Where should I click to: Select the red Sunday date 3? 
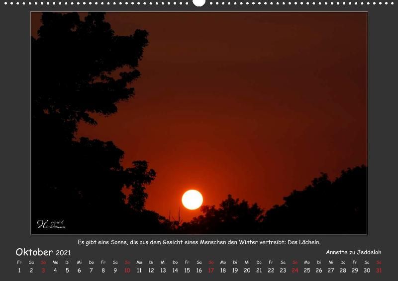[43, 271]
